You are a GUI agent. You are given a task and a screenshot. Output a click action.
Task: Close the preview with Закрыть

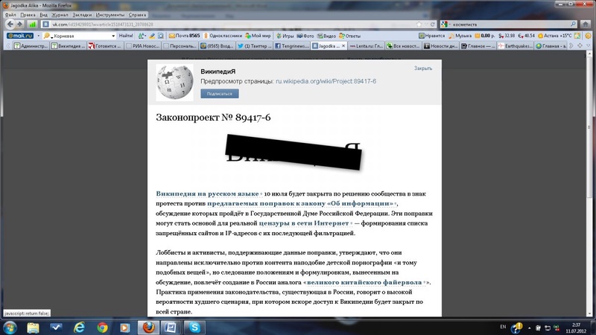point(423,68)
